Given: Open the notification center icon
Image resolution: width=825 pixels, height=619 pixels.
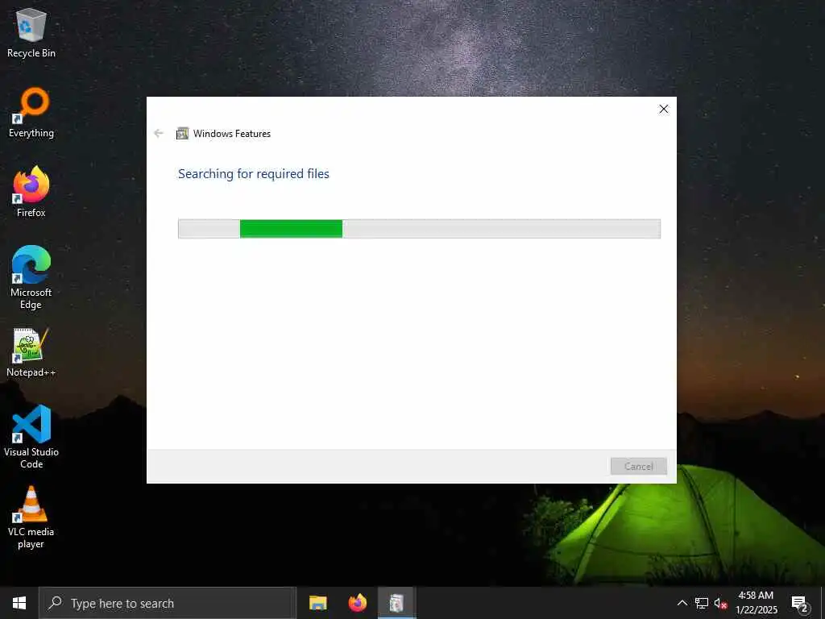Looking at the screenshot, I should 800,604.
